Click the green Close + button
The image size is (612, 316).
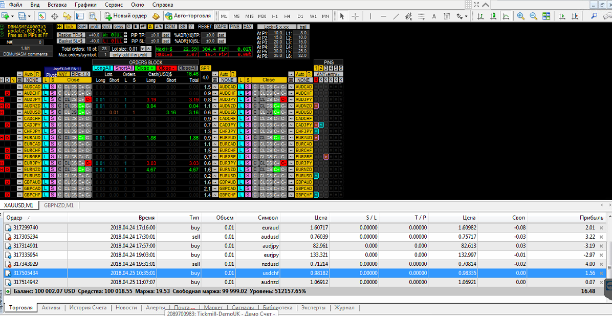pos(146,68)
